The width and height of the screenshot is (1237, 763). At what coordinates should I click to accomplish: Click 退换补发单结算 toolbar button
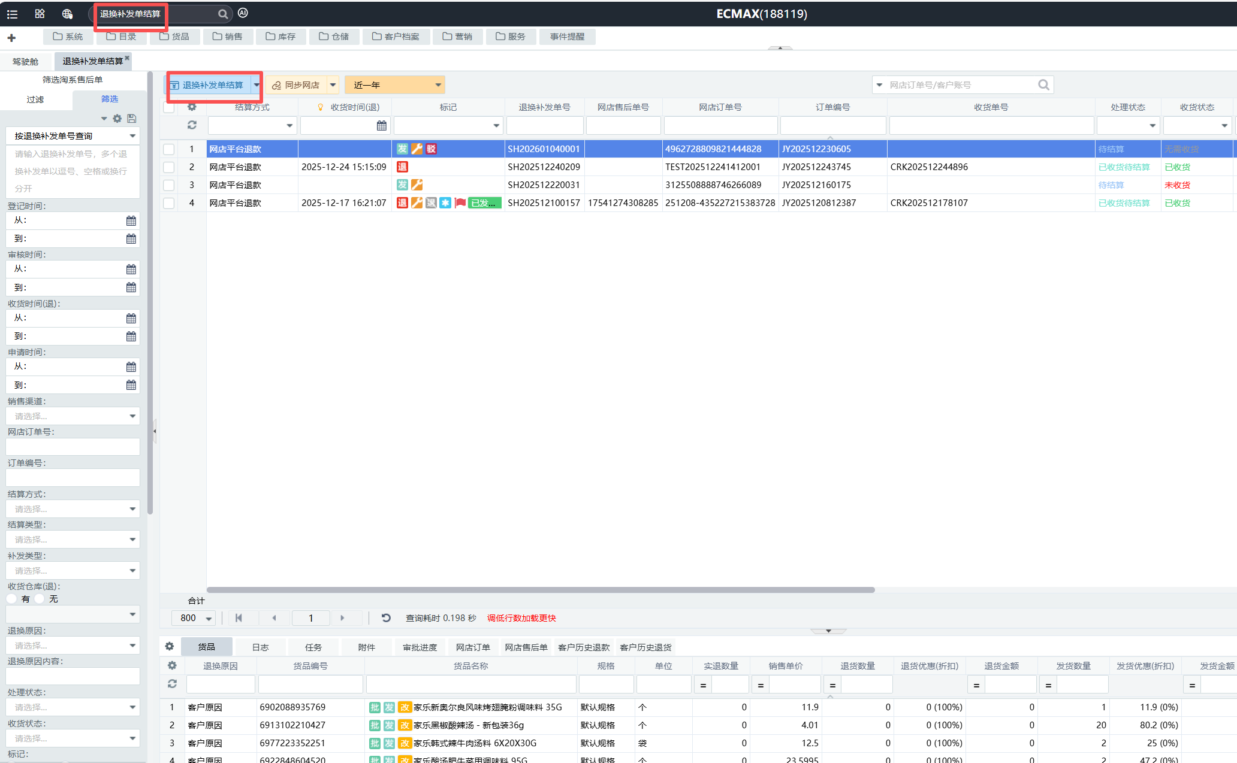[207, 85]
